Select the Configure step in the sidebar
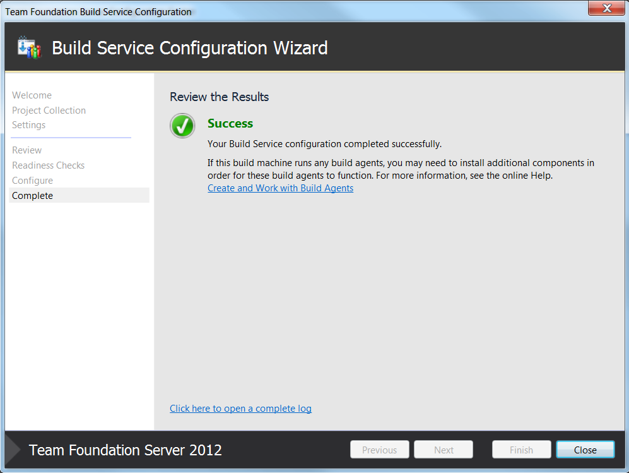The height and width of the screenshot is (473, 629). pyautogui.click(x=33, y=181)
